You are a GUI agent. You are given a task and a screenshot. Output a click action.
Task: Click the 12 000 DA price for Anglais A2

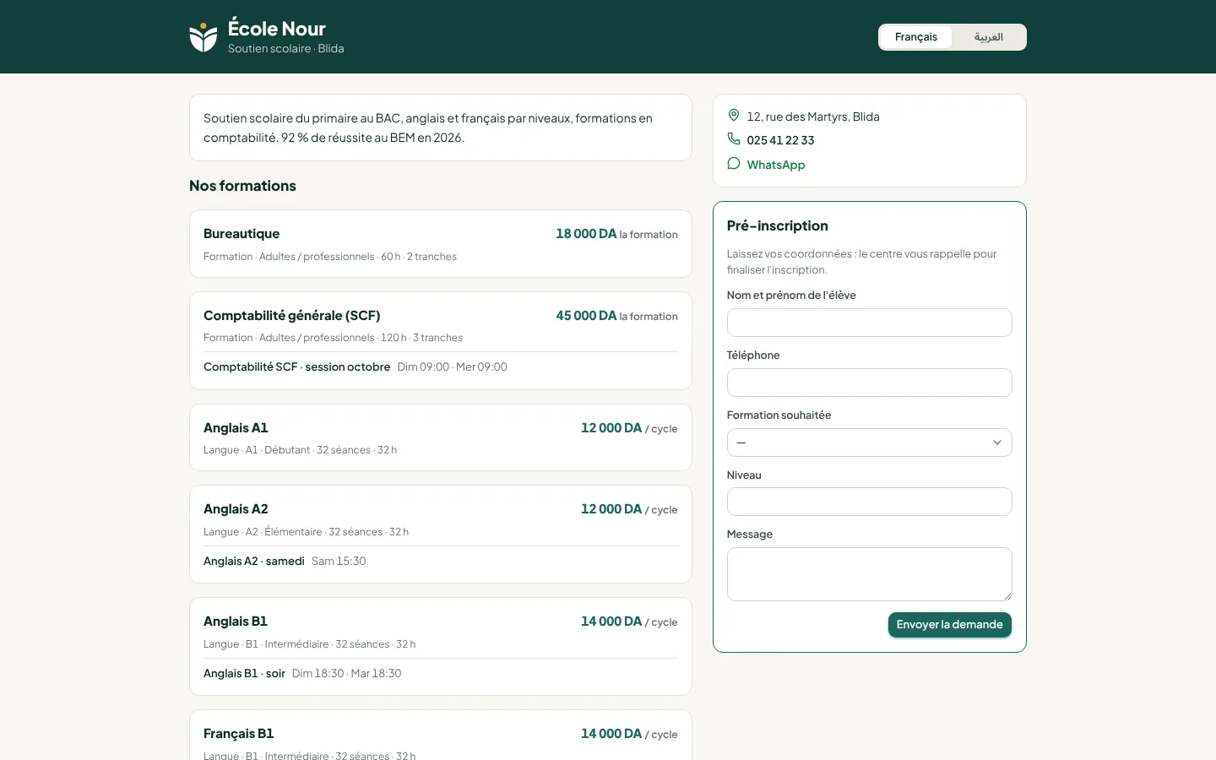[x=611, y=509]
